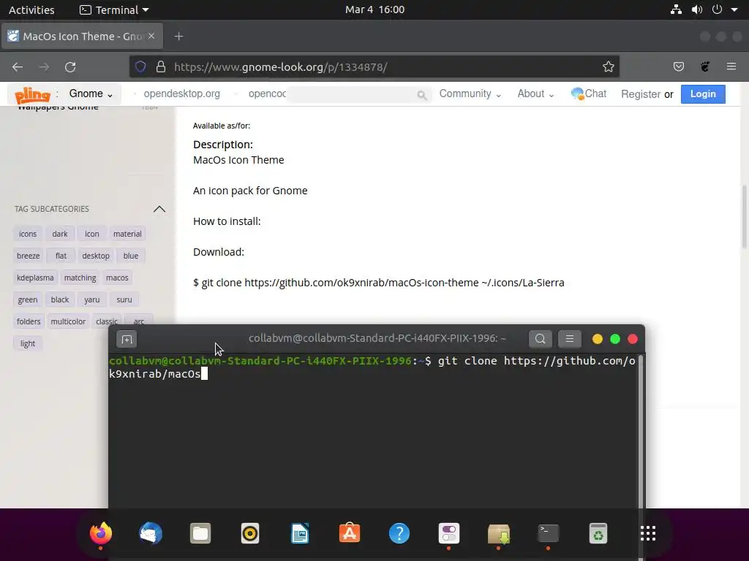Image resolution: width=749 pixels, height=561 pixels.
Task: Open the Chat link
Action: point(589,94)
